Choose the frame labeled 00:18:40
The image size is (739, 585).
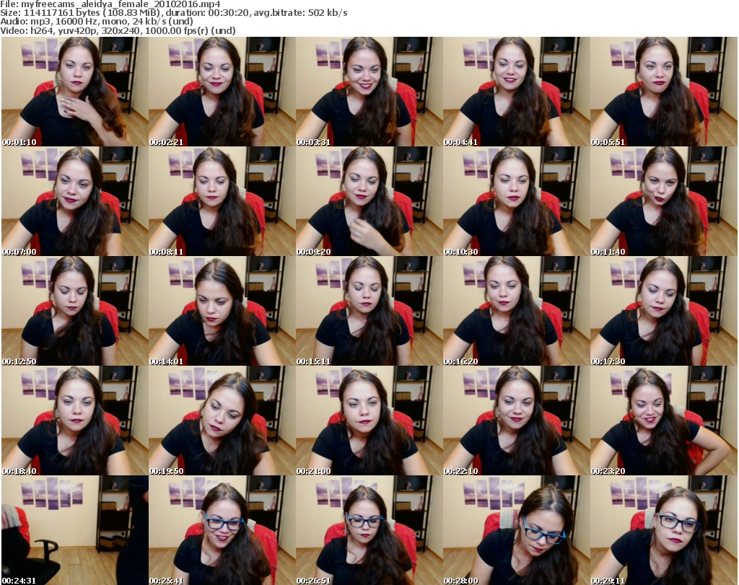(74, 421)
